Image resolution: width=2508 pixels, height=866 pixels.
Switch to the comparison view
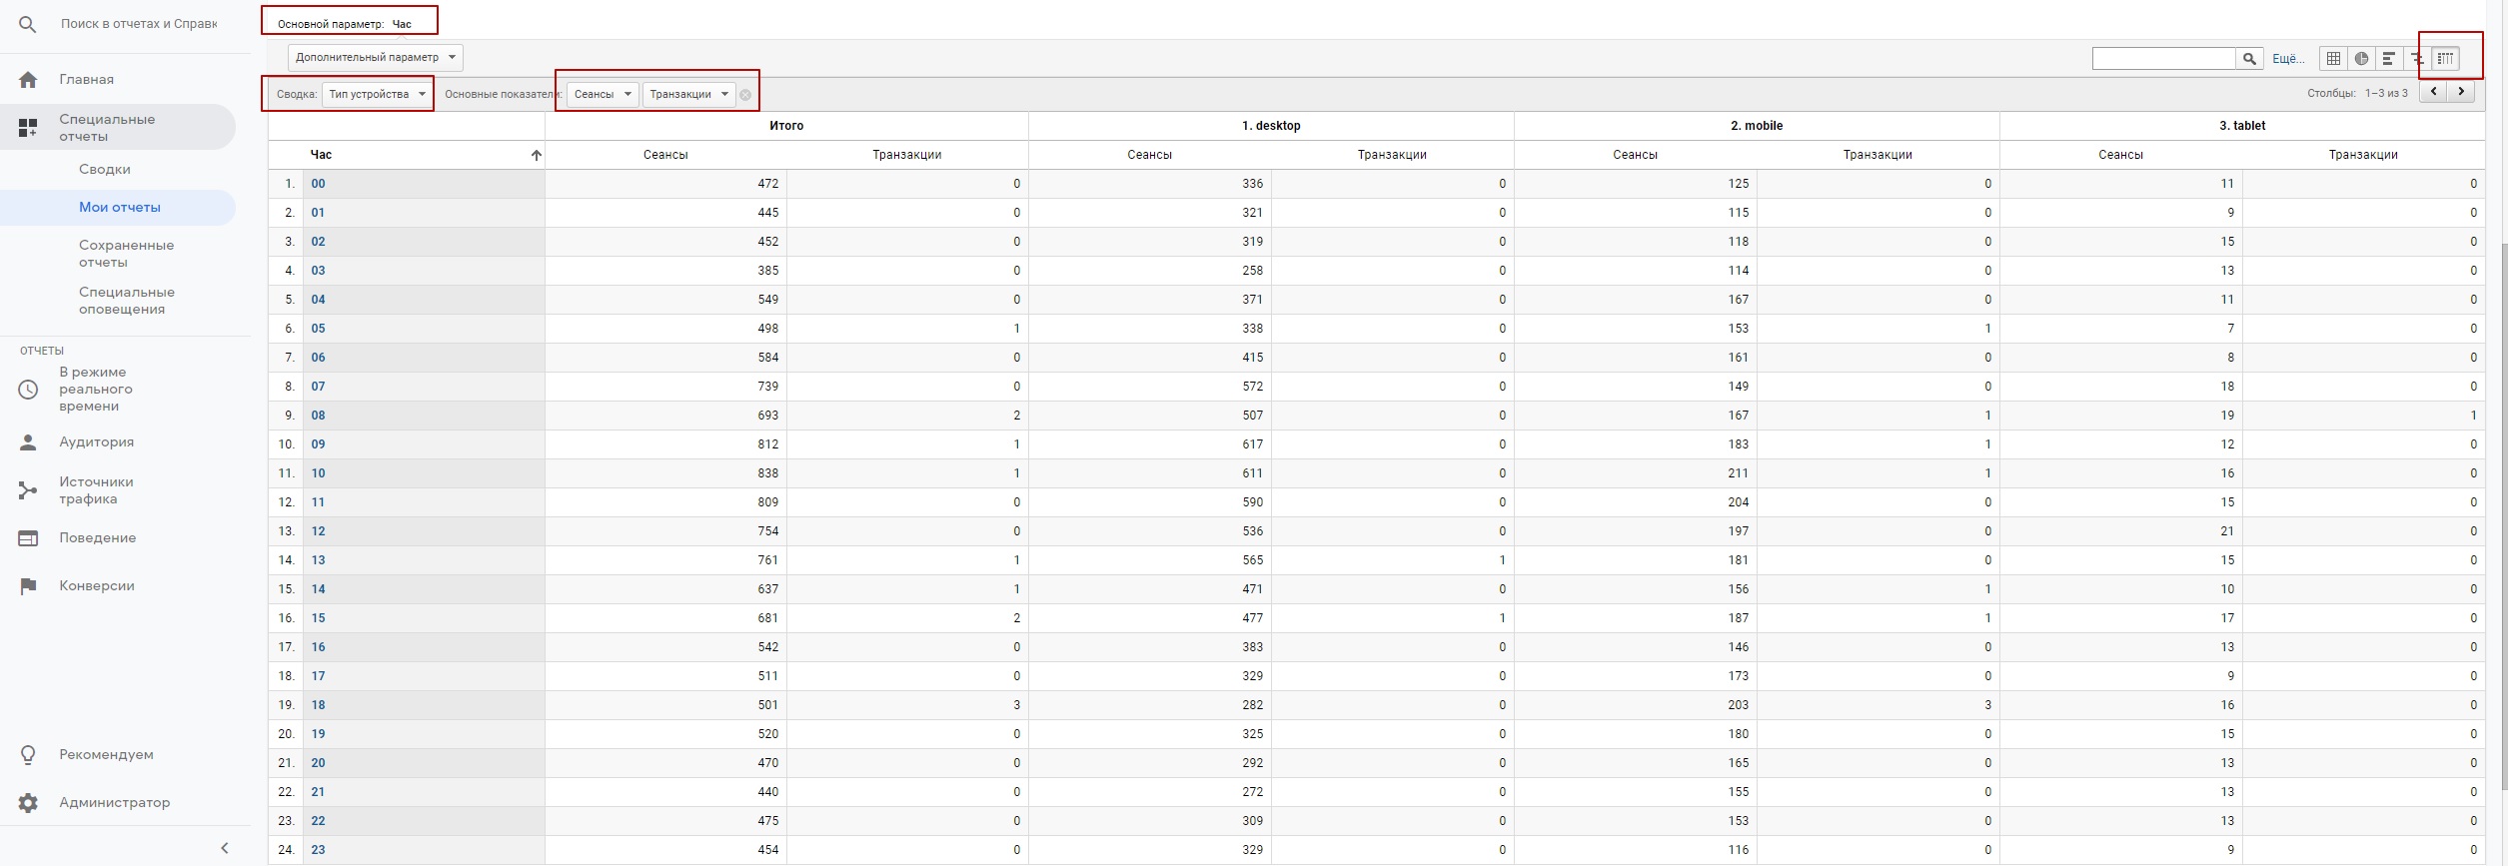click(2417, 59)
